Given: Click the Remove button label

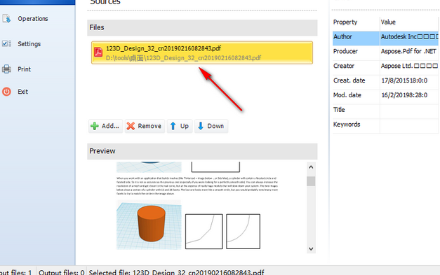Looking at the screenshot, I should point(145,126).
